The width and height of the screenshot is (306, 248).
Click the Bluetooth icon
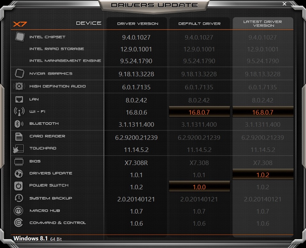(19, 124)
